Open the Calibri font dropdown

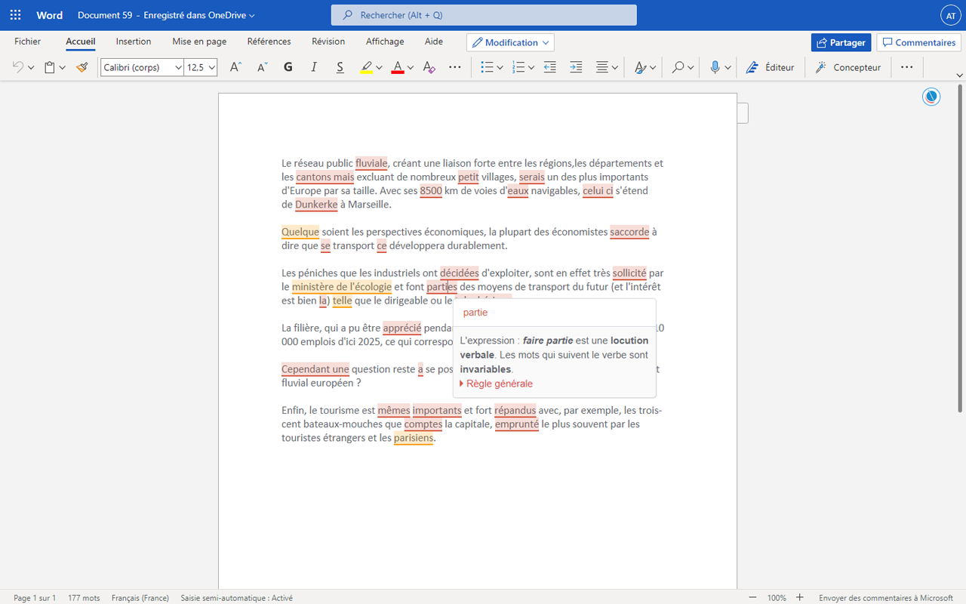tap(141, 66)
